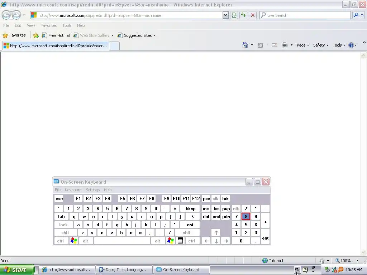The height and width of the screenshot is (275, 367).
Task: Click the left arrow key
Action: click(x=206, y=241)
